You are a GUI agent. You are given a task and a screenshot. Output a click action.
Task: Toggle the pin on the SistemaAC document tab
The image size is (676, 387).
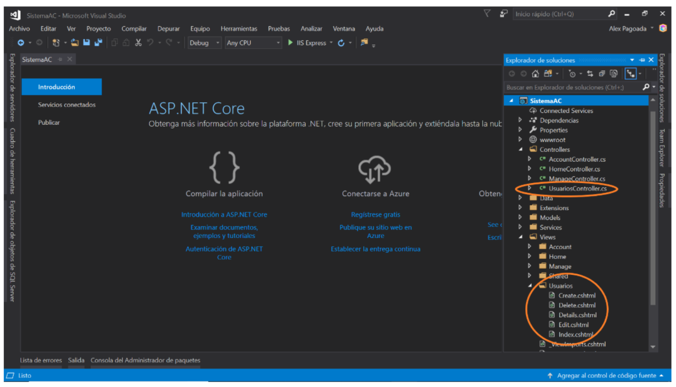(x=60, y=60)
